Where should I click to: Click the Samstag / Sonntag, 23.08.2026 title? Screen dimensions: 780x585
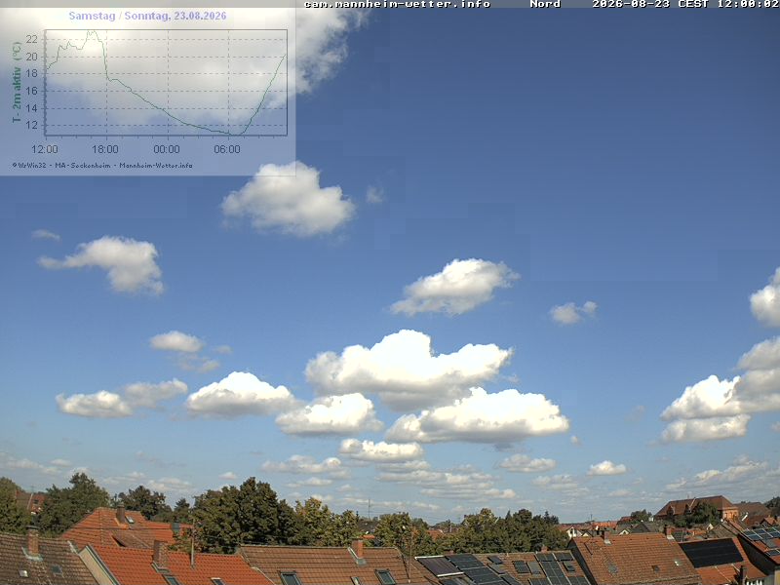click(x=148, y=16)
